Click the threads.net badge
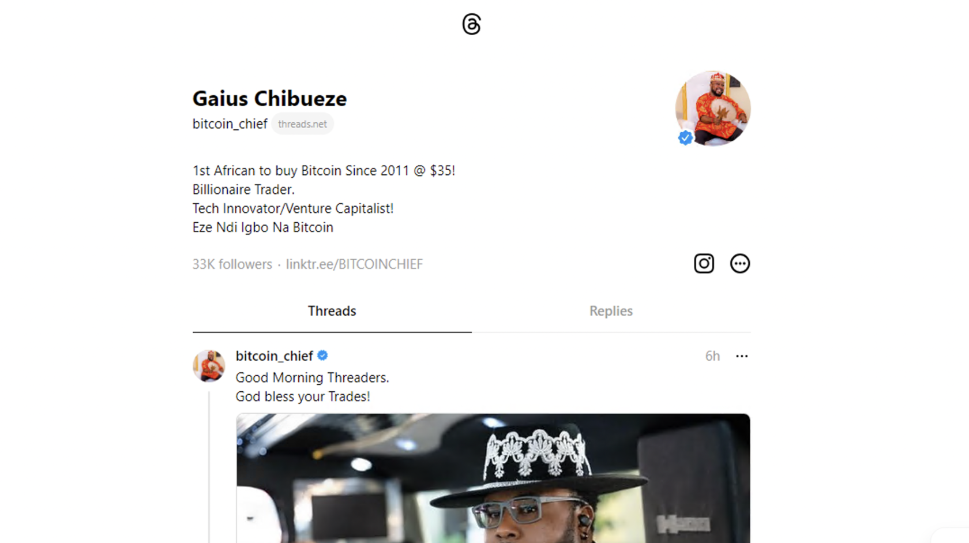 coord(302,124)
